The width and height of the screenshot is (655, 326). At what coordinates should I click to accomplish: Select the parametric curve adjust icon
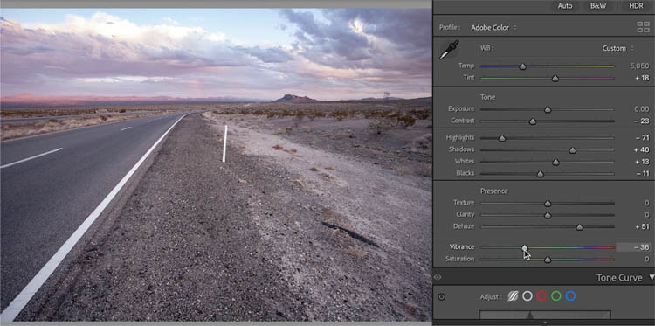pos(513,296)
